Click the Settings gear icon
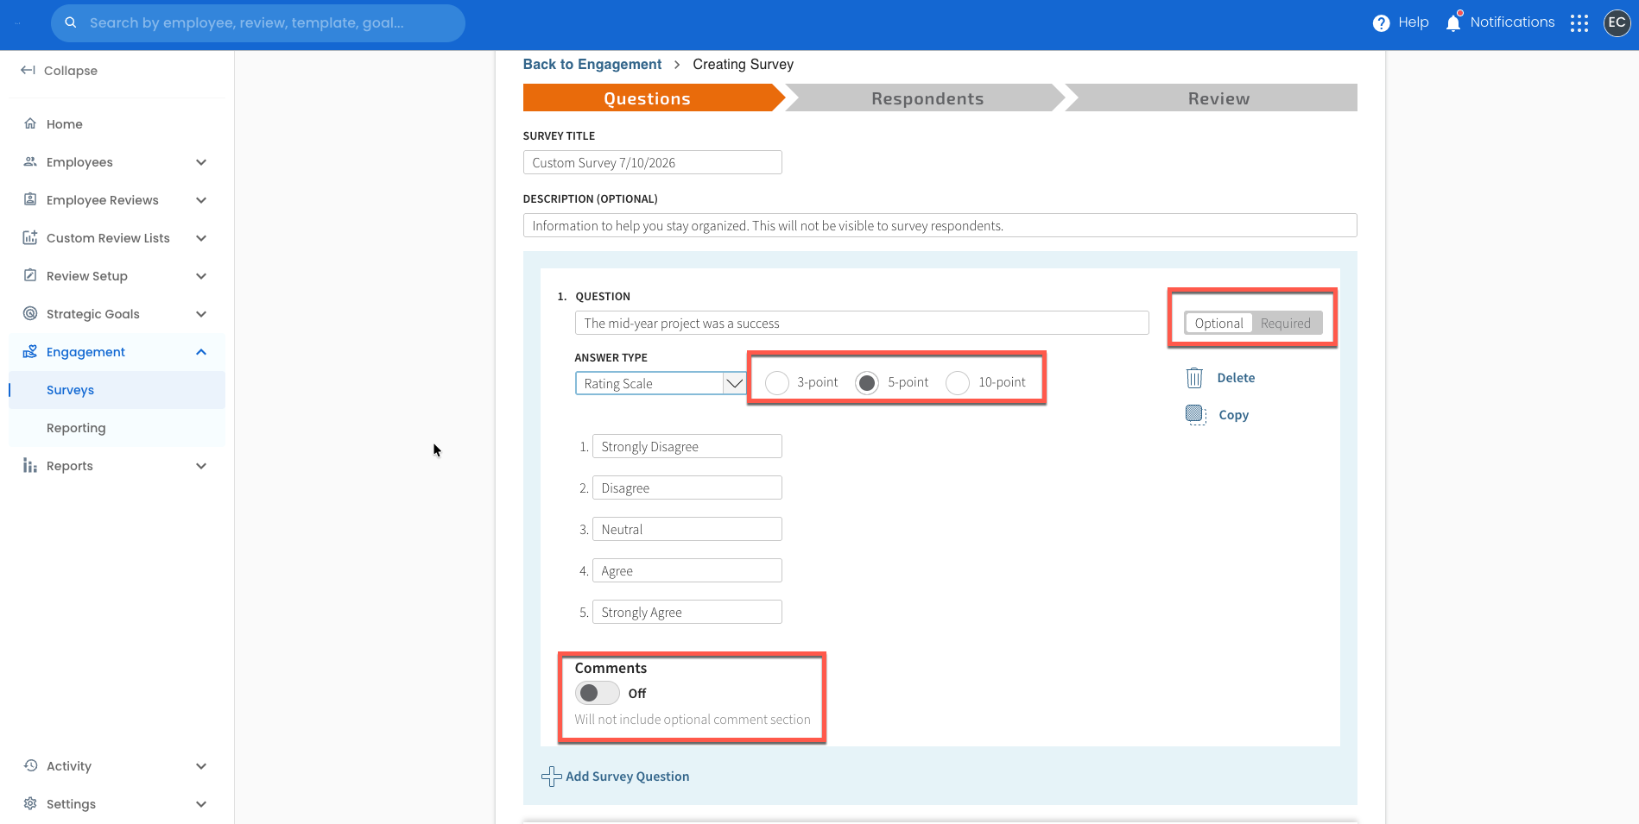Viewport: 1639px width, 824px height. [30, 803]
